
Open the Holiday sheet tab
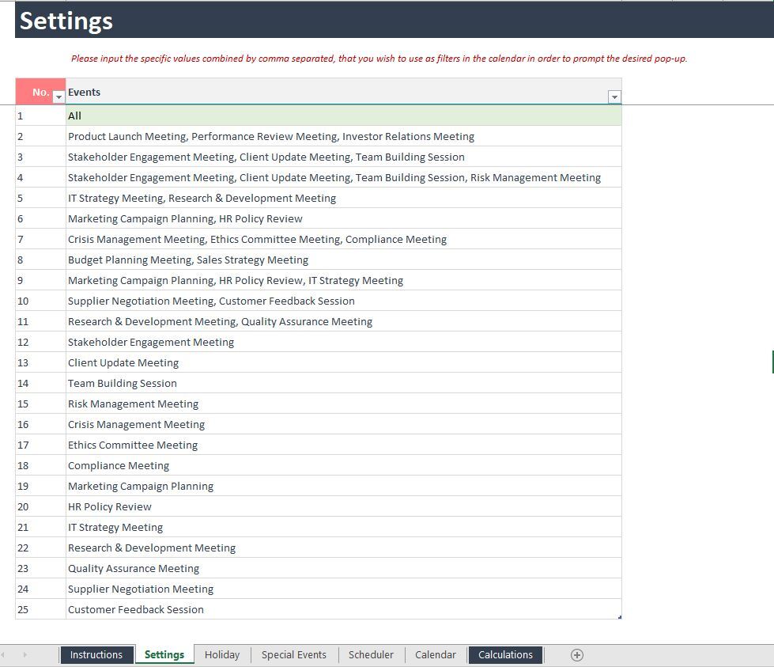coord(222,655)
